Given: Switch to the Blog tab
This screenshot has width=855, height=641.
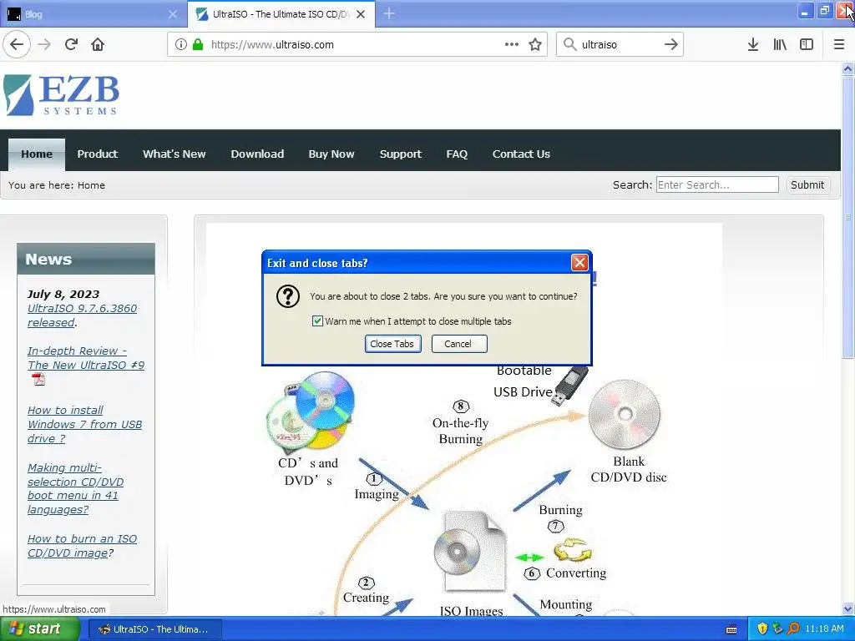Looking at the screenshot, I should (93, 14).
